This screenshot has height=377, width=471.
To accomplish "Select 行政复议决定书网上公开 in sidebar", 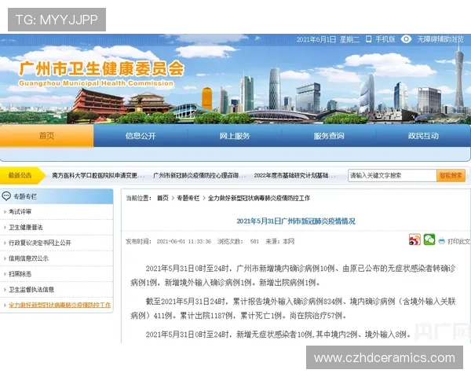I will coord(40,243).
